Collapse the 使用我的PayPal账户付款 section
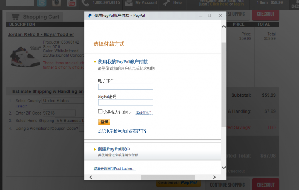299x190 pixels. point(123,62)
